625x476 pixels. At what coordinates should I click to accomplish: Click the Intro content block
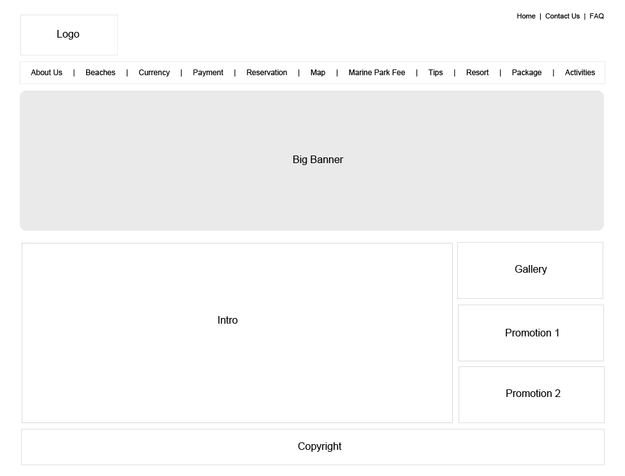coord(237,333)
